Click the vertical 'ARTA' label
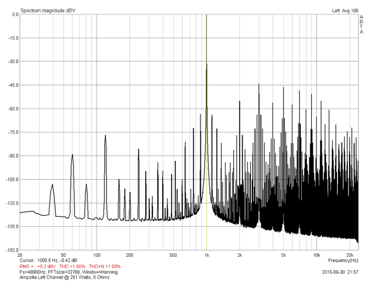Screen dimensions: 378x281 tap(361, 24)
